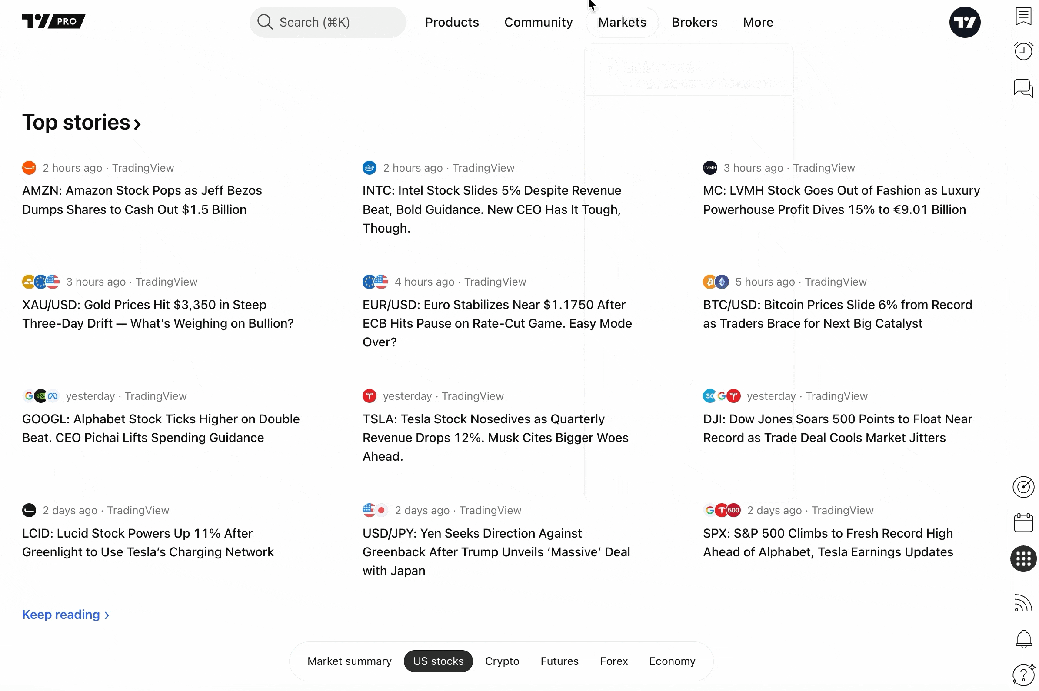
Task: Open the Markets navigation menu
Action: click(622, 22)
